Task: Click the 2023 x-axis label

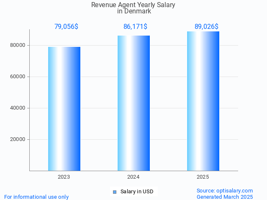Action: click(x=64, y=177)
